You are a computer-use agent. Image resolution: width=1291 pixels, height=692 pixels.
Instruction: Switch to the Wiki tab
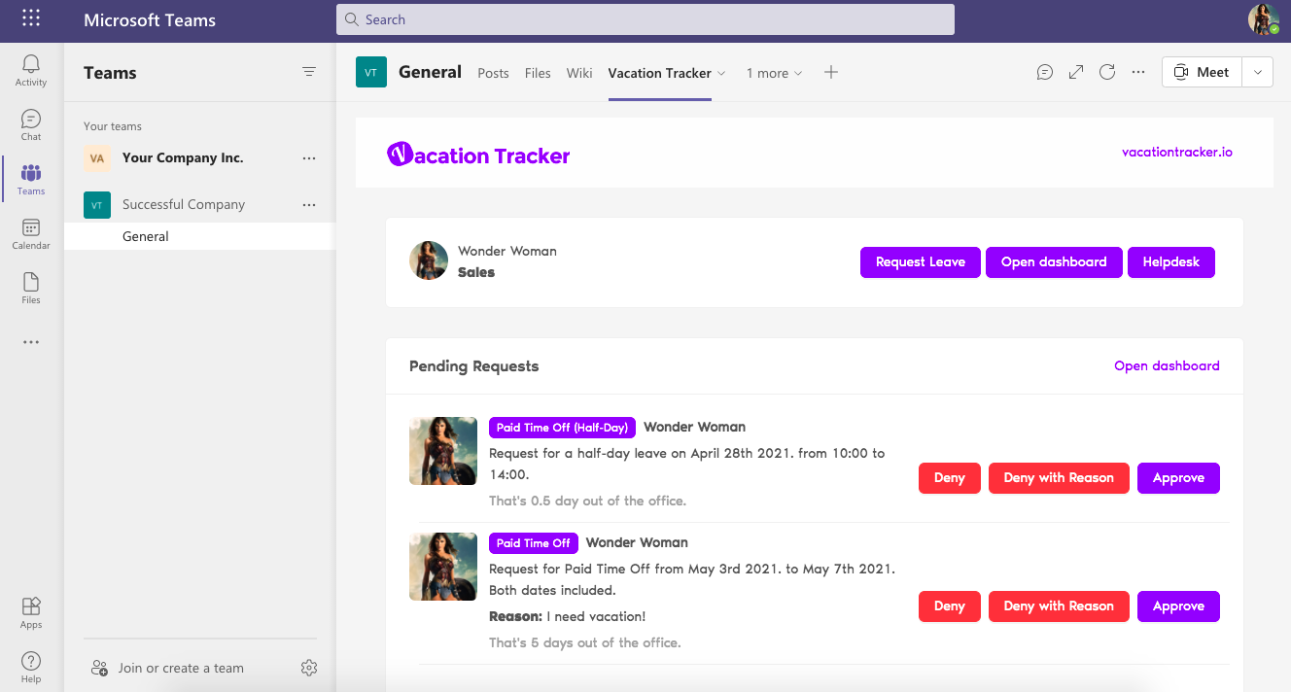pyautogui.click(x=579, y=73)
